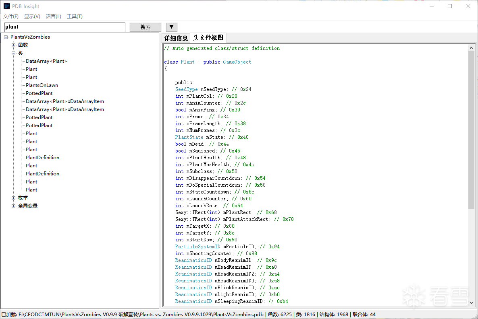Viewport: 478px width, 319px height.
Task: Click the code view scroll down arrow
Action: (471, 303)
